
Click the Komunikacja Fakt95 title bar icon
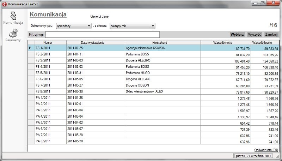tap(4, 3)
